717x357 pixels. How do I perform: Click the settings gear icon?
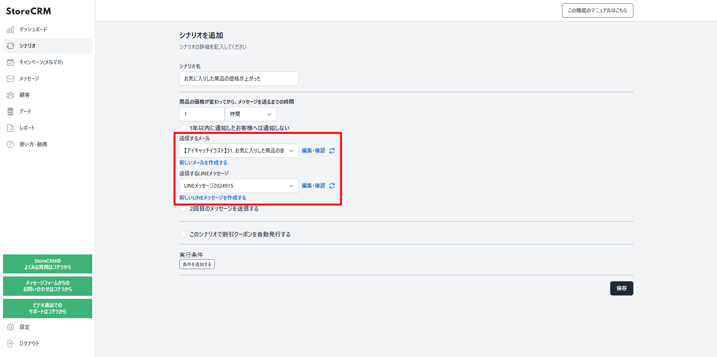coord(10,327)
